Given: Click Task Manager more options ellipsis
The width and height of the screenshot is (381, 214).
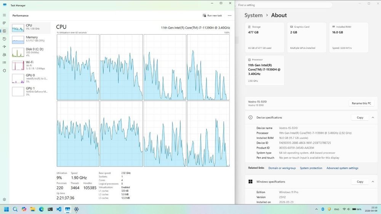Looking at the screenshot, I should pos(229,16).
